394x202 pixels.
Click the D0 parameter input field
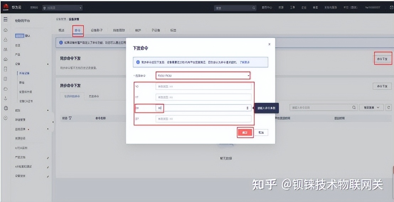pos(203,108)
